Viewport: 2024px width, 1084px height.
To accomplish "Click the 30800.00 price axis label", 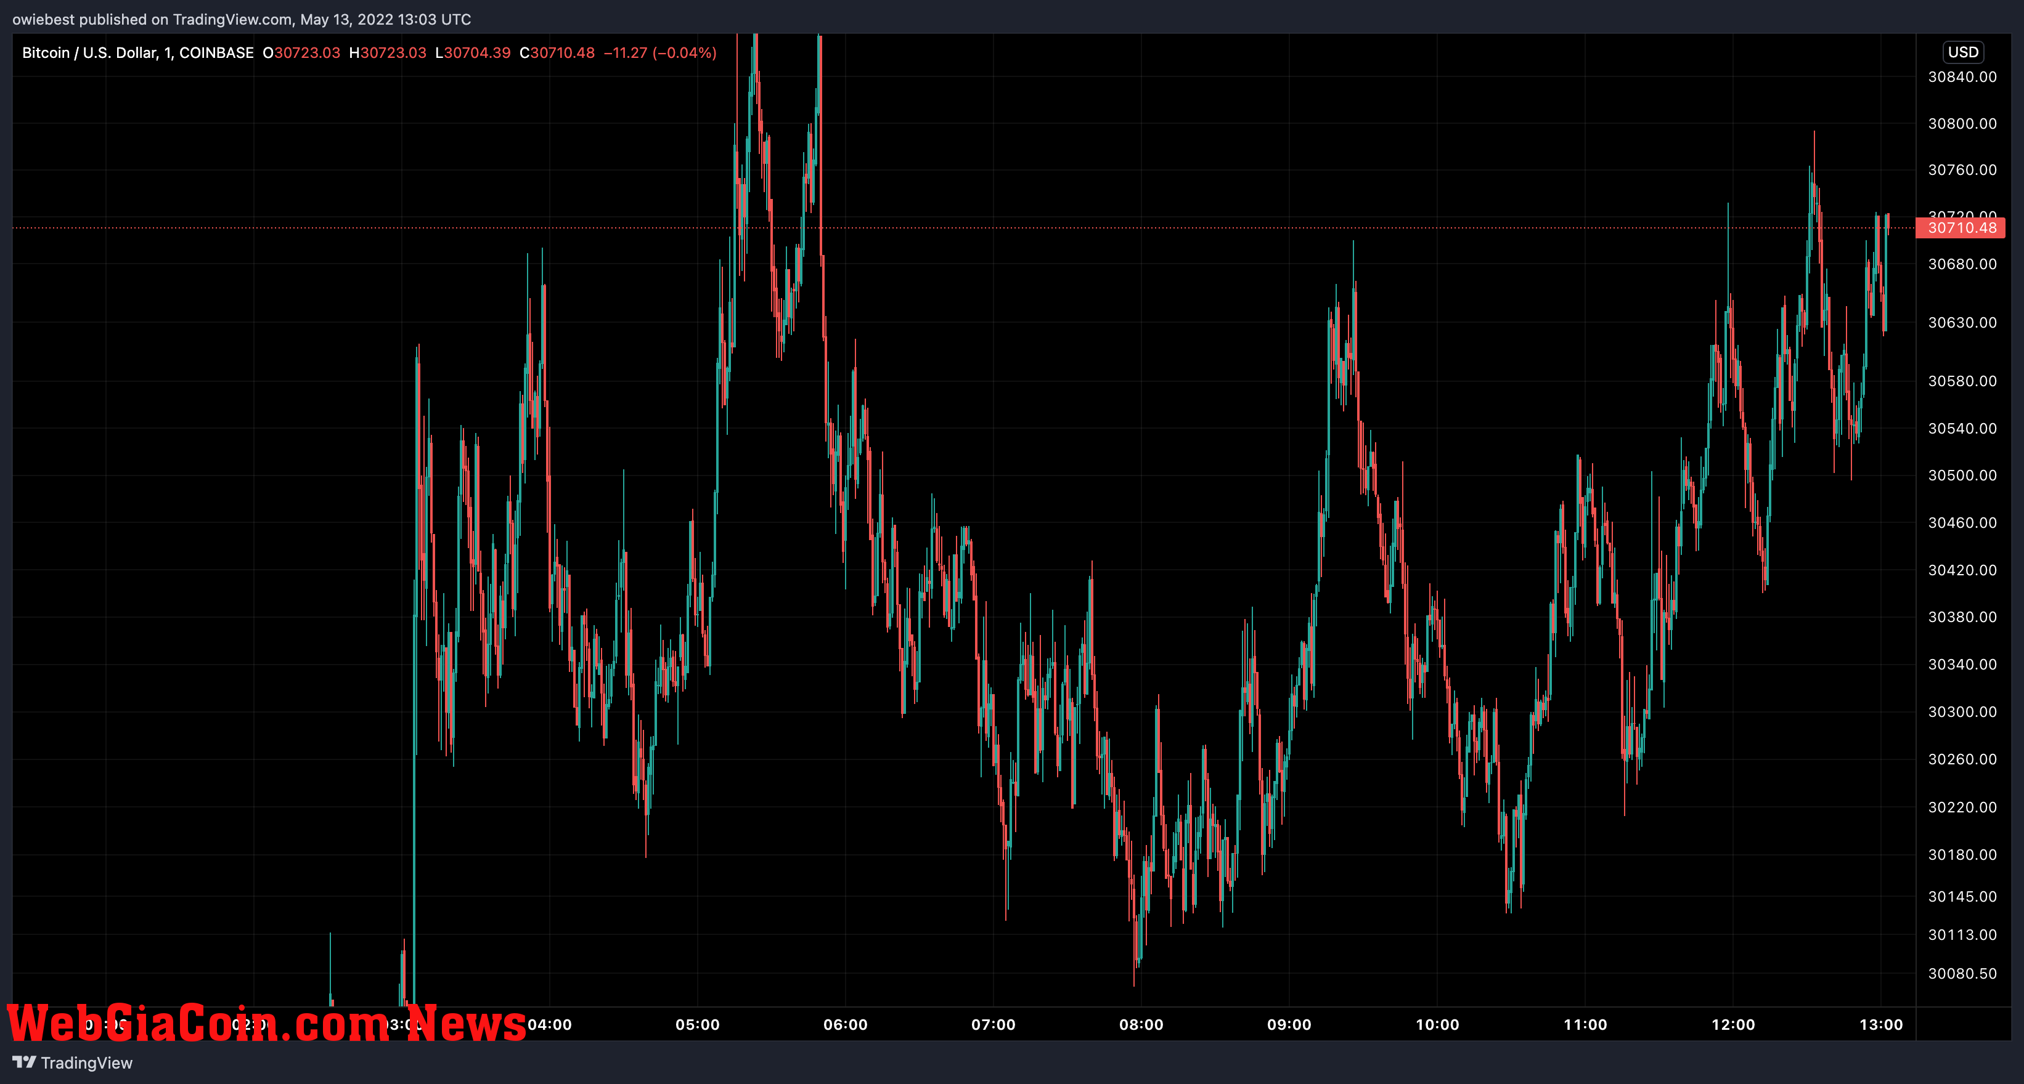I will click(1962, 123).
